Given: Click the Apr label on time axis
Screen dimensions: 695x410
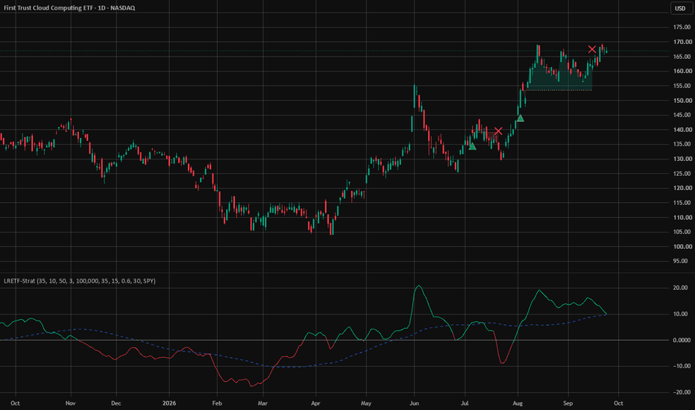Looking at the screenshot, I should coord(315,403).
